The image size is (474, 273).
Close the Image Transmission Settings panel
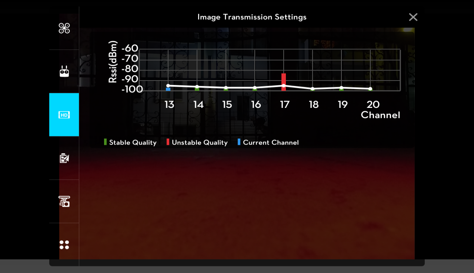click(413, 17)
